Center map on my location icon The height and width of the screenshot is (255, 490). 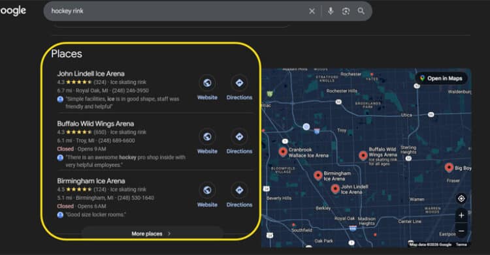click(x=461, y=198)
